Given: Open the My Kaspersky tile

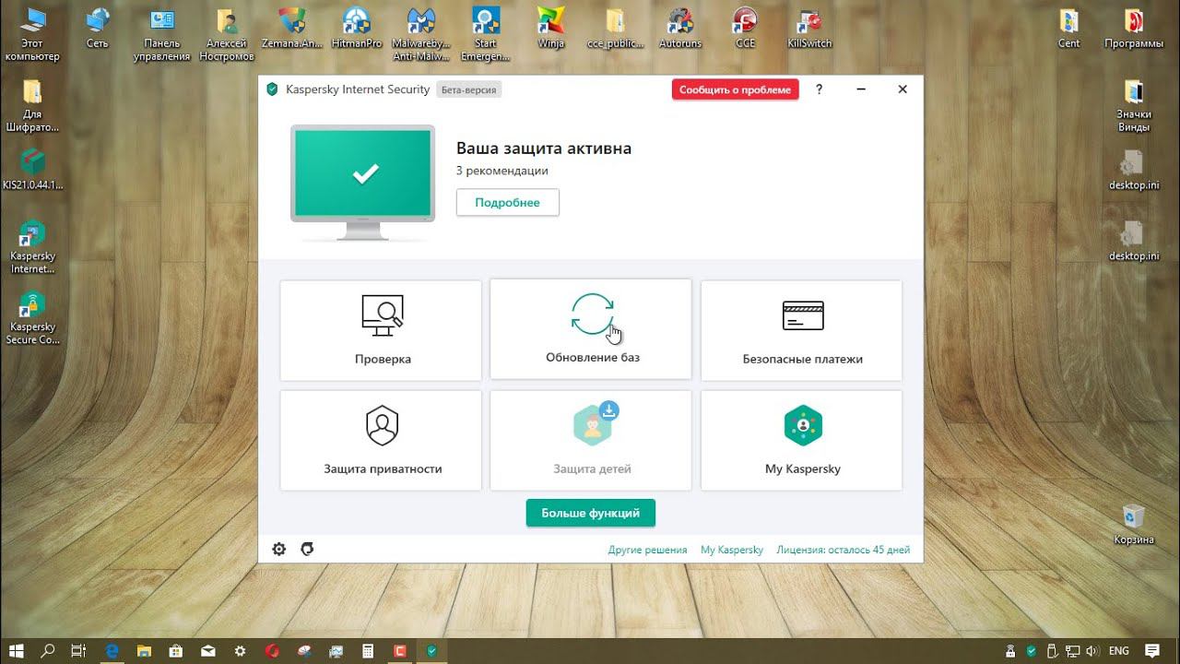Looking at the screenshot, I should click(x=801, y=440).
